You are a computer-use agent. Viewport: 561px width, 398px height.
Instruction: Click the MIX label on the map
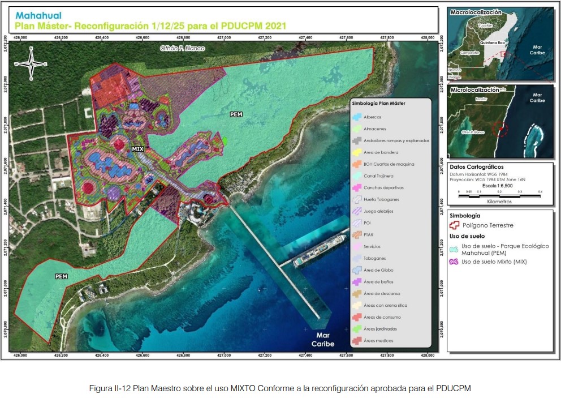[x=139, y=149]
